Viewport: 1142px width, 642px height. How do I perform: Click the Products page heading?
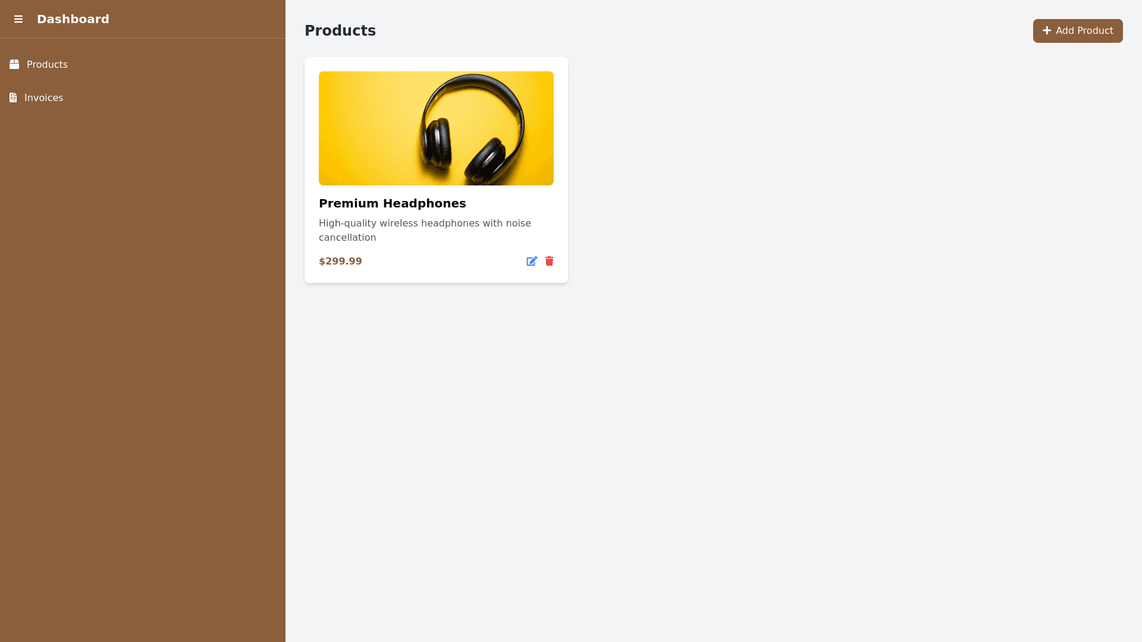tap(340, 30)
